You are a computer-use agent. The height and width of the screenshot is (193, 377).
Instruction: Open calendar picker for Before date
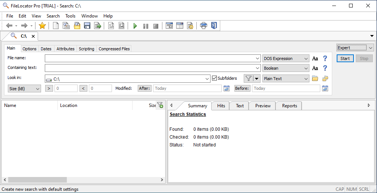(325, 88)
